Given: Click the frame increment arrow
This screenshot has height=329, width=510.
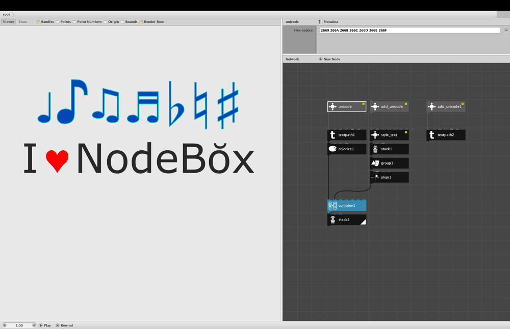Looking at the screenshot, I should coord(34,325).
